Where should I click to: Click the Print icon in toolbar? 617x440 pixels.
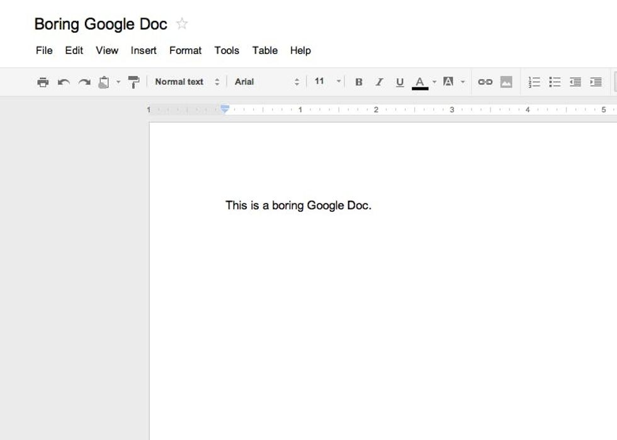click(x=43, y=82)
